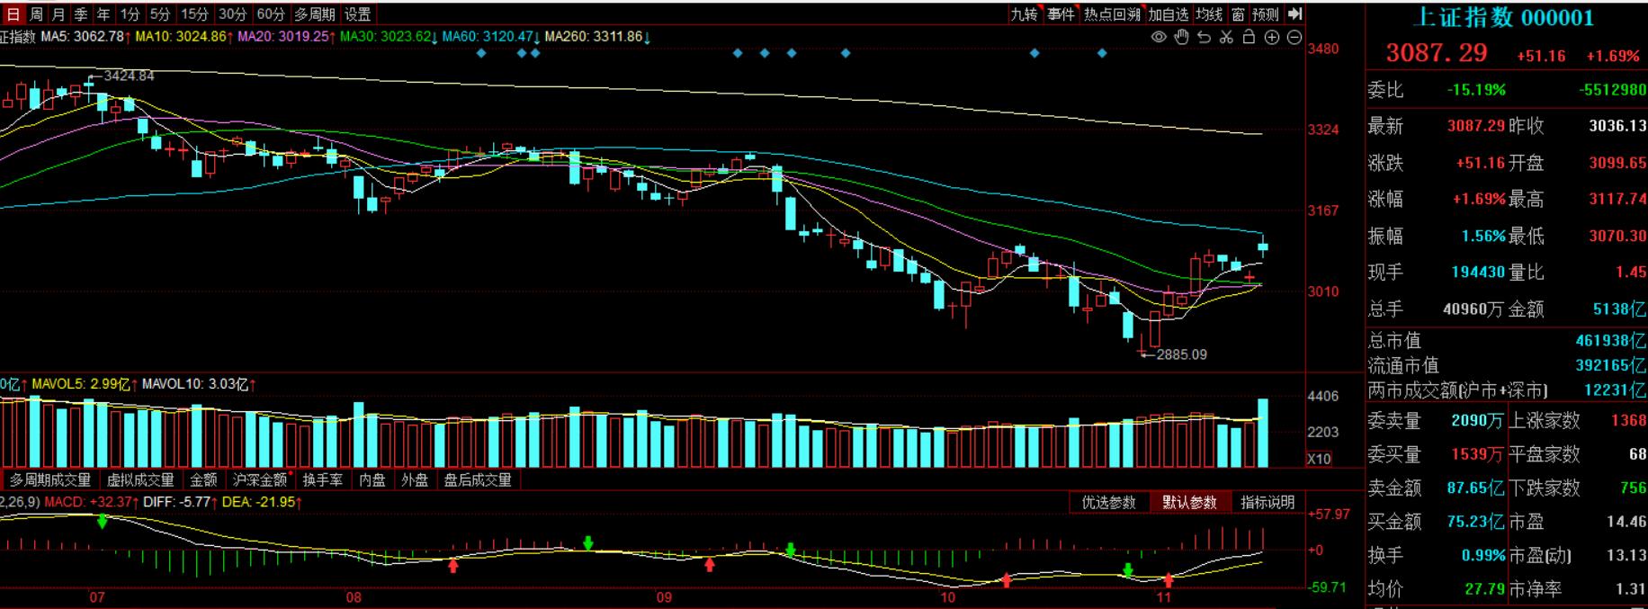Viewport: 1648px width, 609px height.
Task: Click the 默认参数 button
Action: pos(1189,502)
